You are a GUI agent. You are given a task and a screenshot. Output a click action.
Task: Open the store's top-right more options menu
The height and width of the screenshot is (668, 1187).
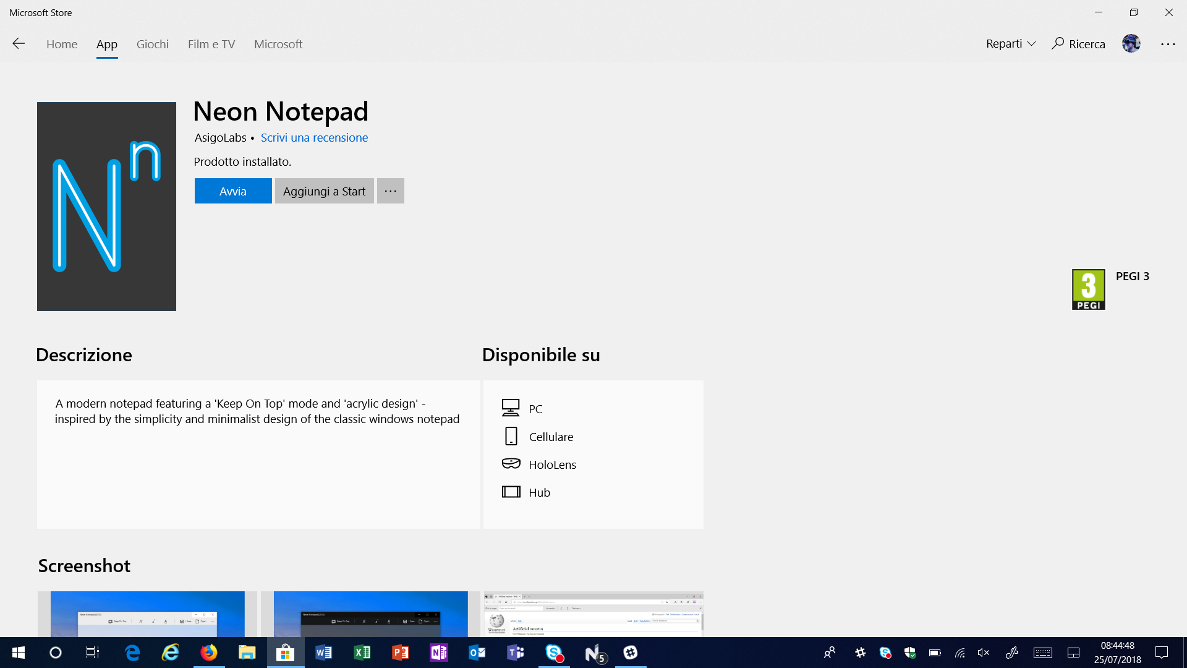pyautogui.click(x=1168, y=44)
